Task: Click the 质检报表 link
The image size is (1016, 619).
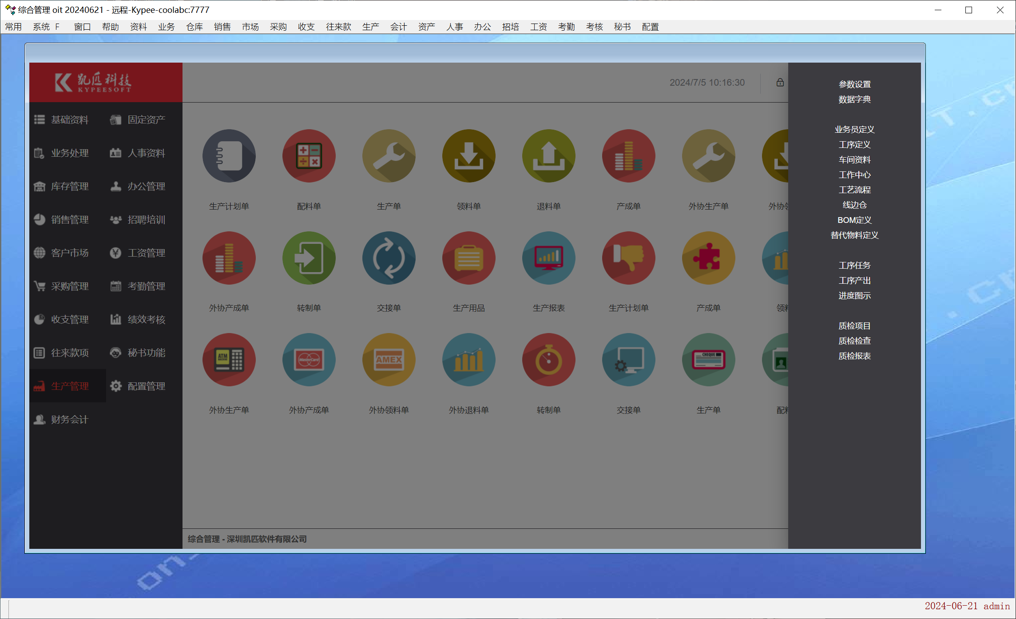Action: pos(854,356)
